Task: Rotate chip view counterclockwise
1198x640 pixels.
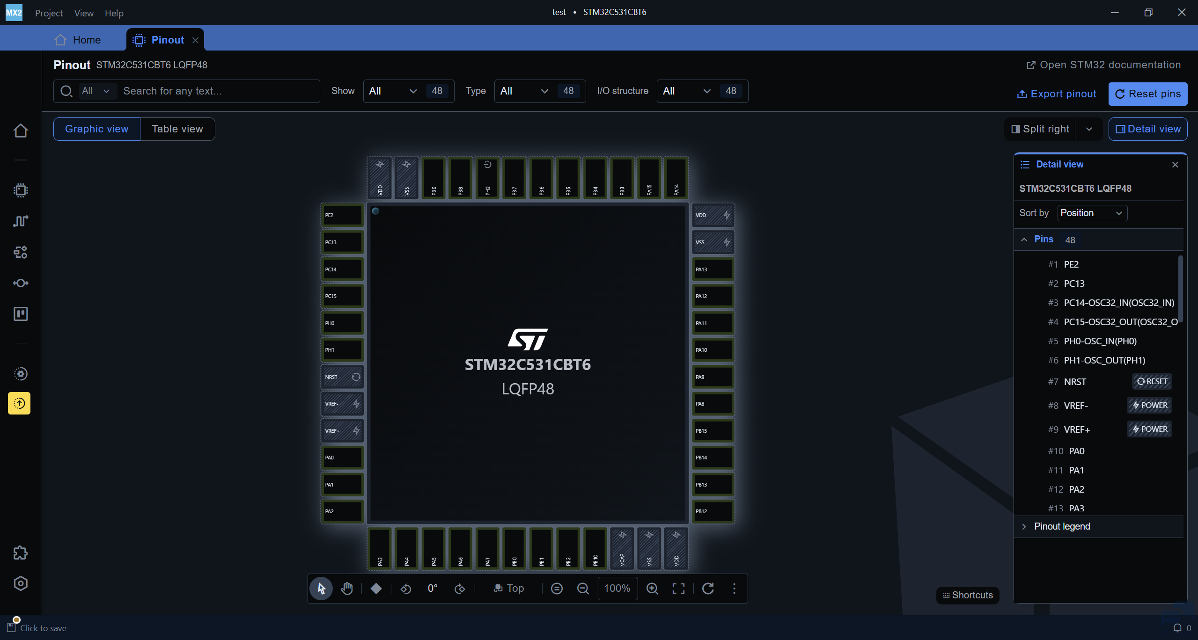Action: (406, 589)
